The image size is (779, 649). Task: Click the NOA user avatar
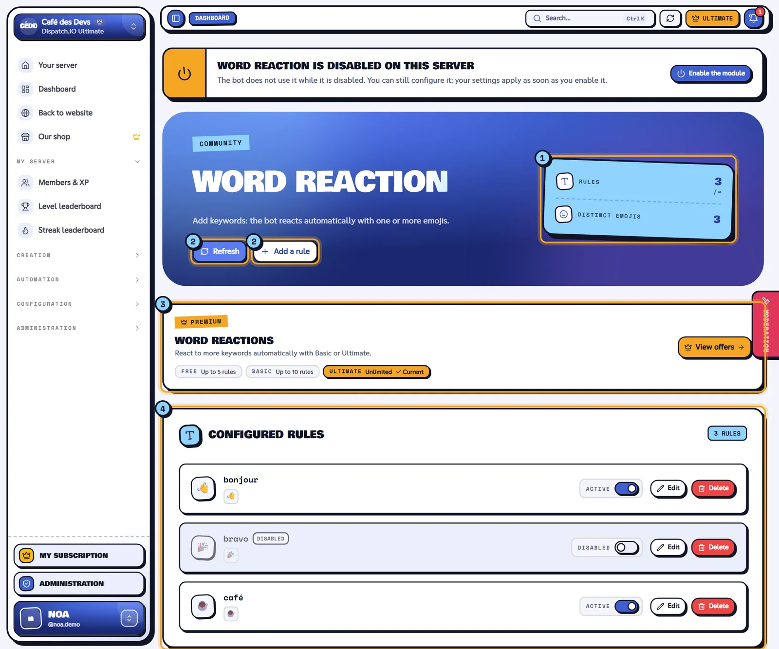coord(31,619)
